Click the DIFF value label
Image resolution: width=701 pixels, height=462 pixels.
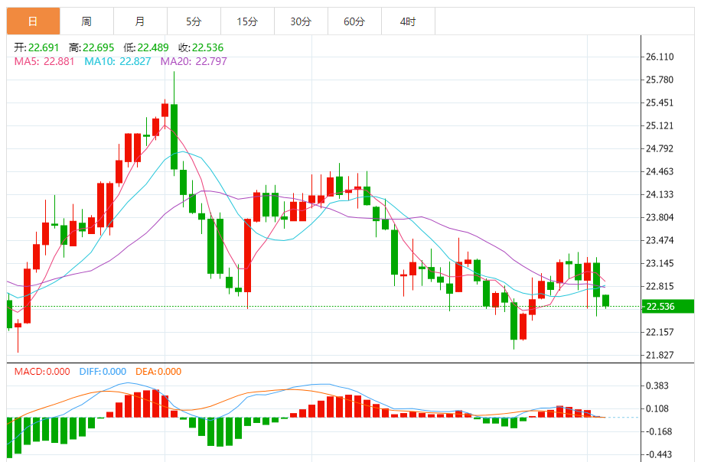(x=103, y=372)
